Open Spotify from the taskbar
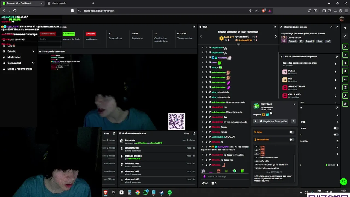 pyautogui.click(x=170, y=193)
